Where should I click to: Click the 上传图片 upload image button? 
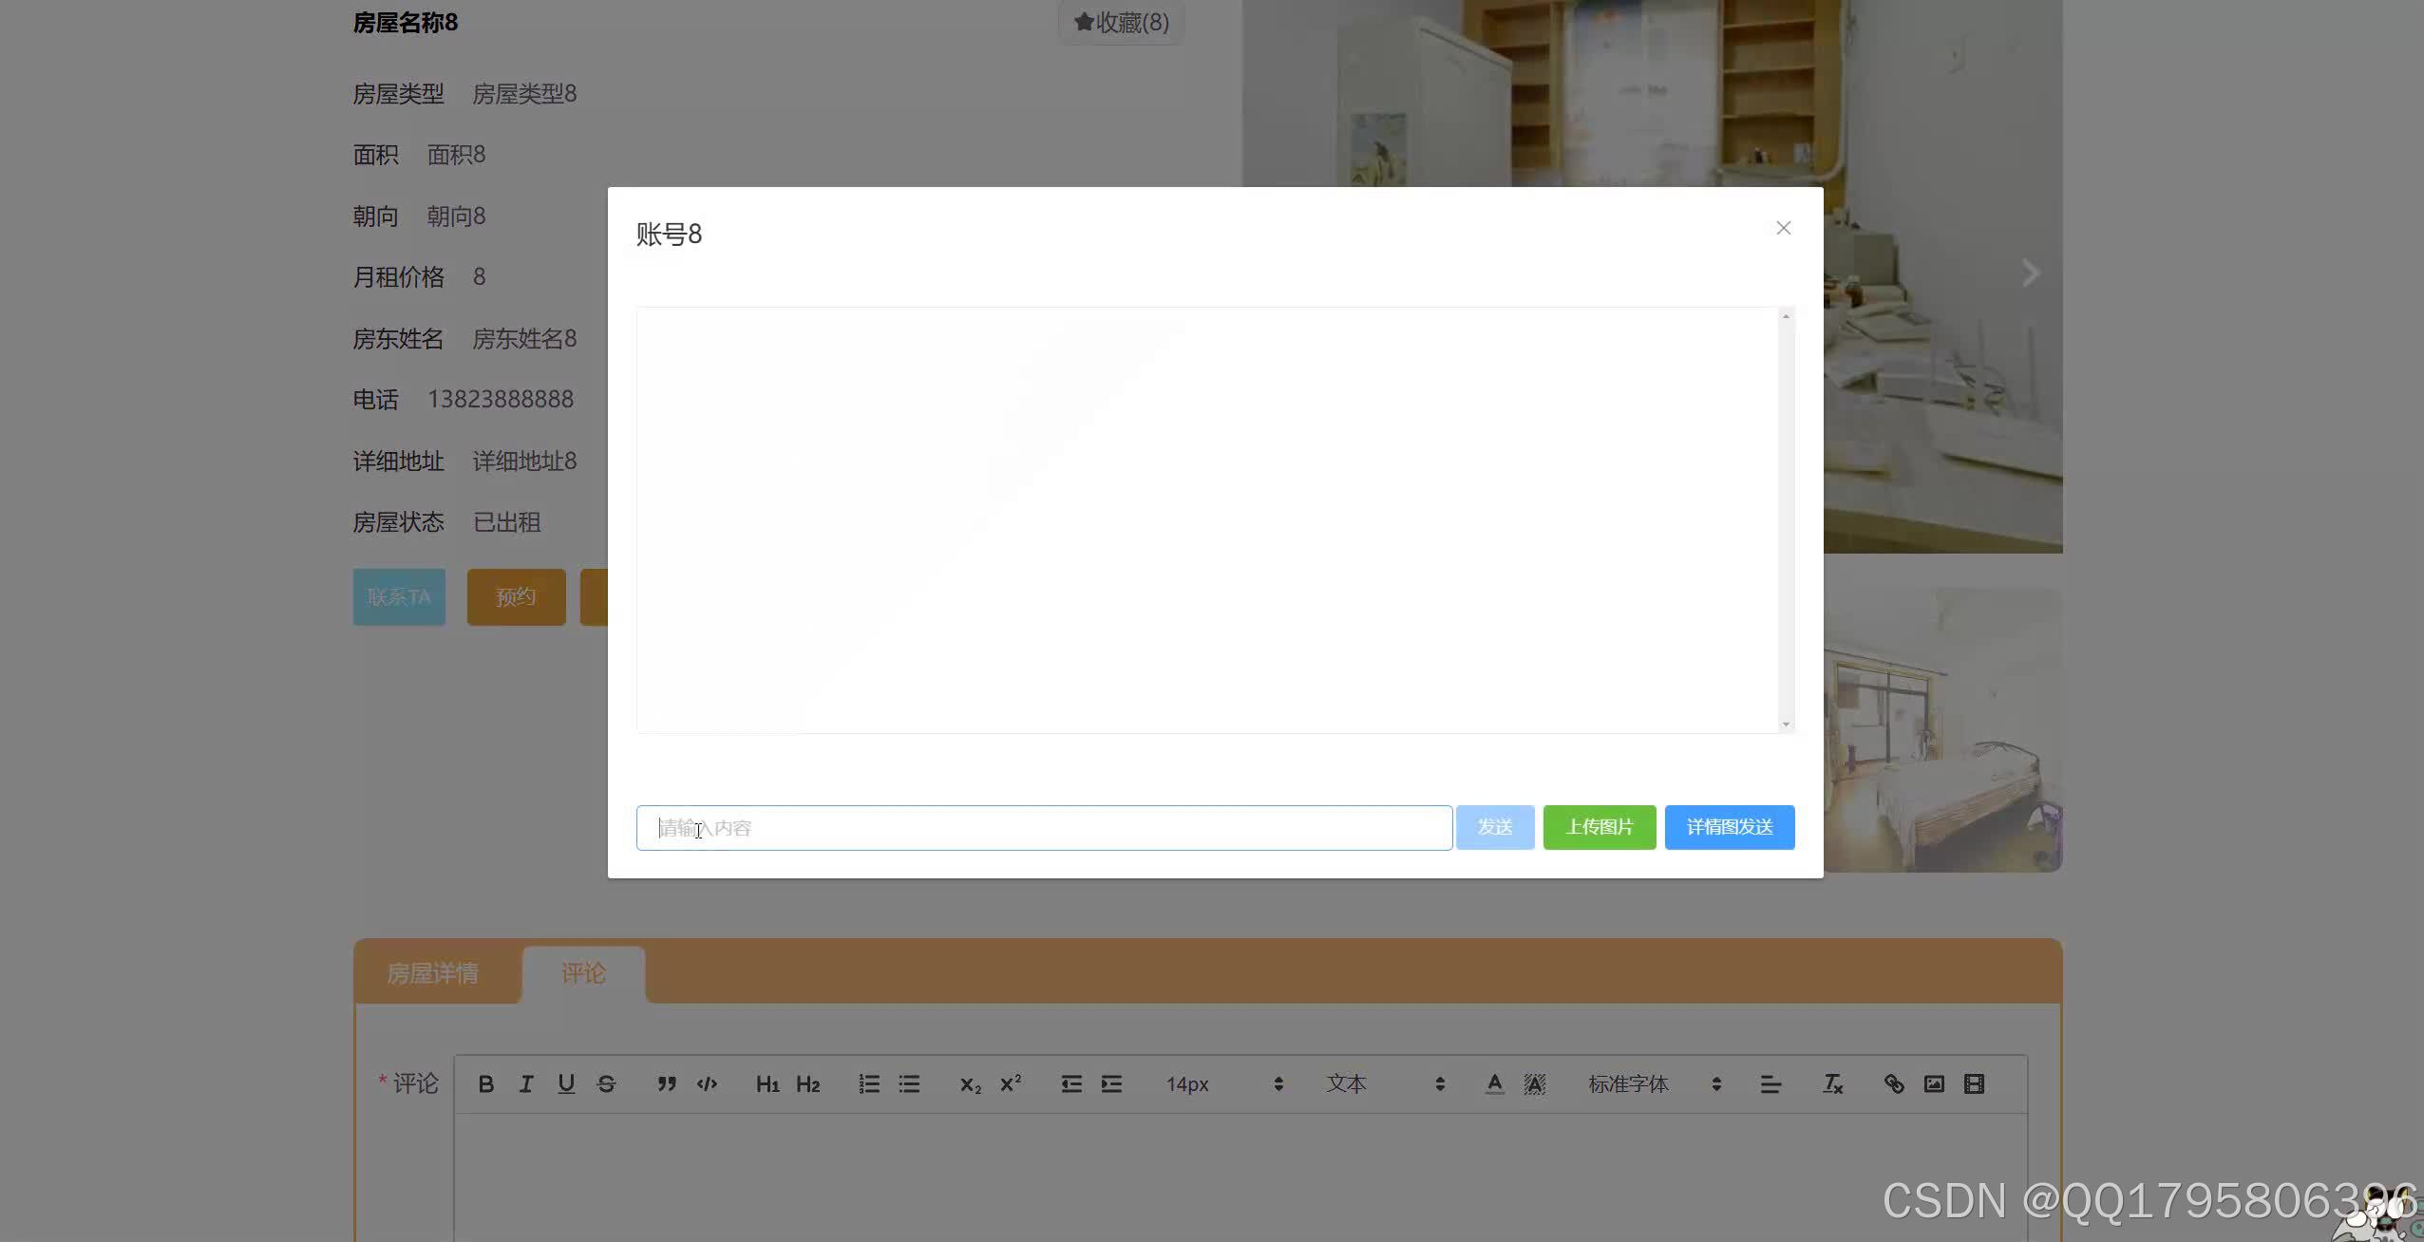coord(1599,827)
